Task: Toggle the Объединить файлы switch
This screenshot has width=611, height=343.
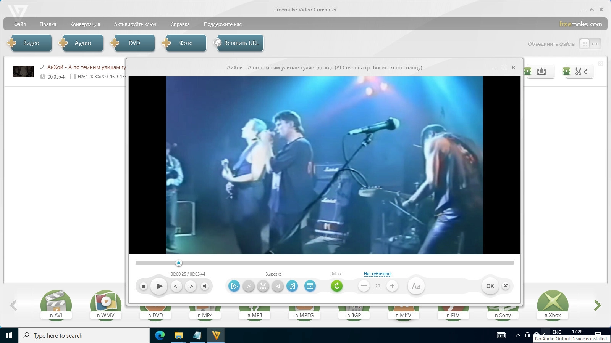Action: point(590,44)
